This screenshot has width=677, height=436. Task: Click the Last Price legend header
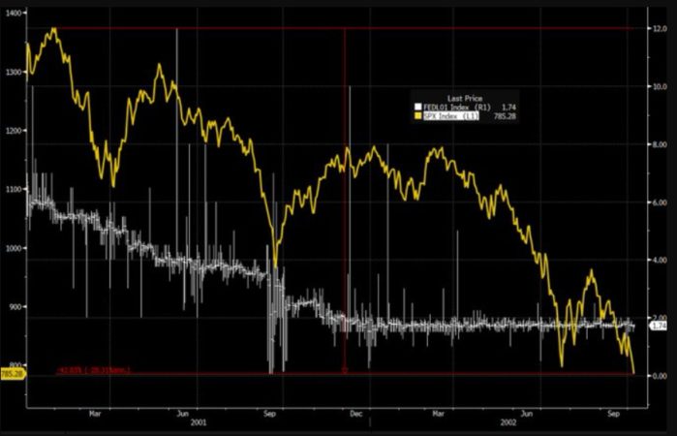coord(465,96)
